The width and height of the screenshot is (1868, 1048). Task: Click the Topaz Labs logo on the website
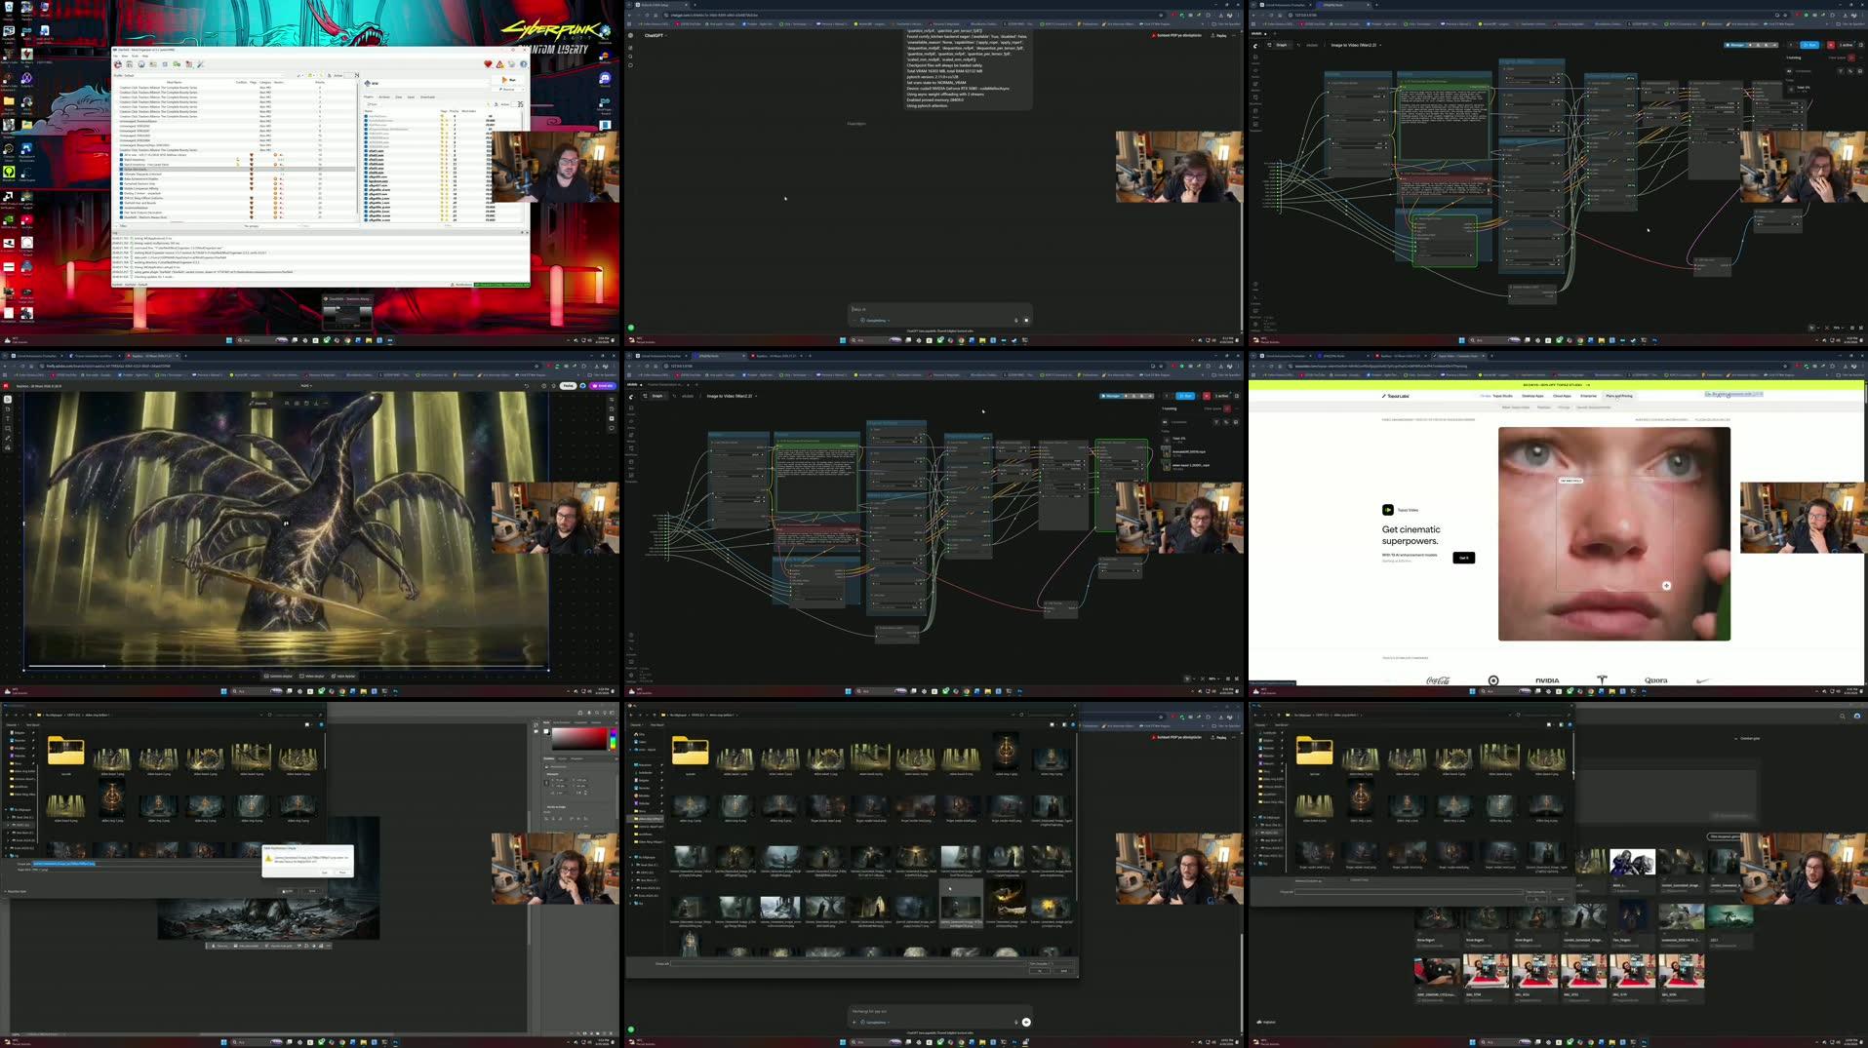1396,396
